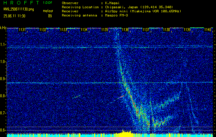Image resolution: width=216 pixels, height=137 pixels.
Task: Click the HROFFT title text
Action: 21,3
